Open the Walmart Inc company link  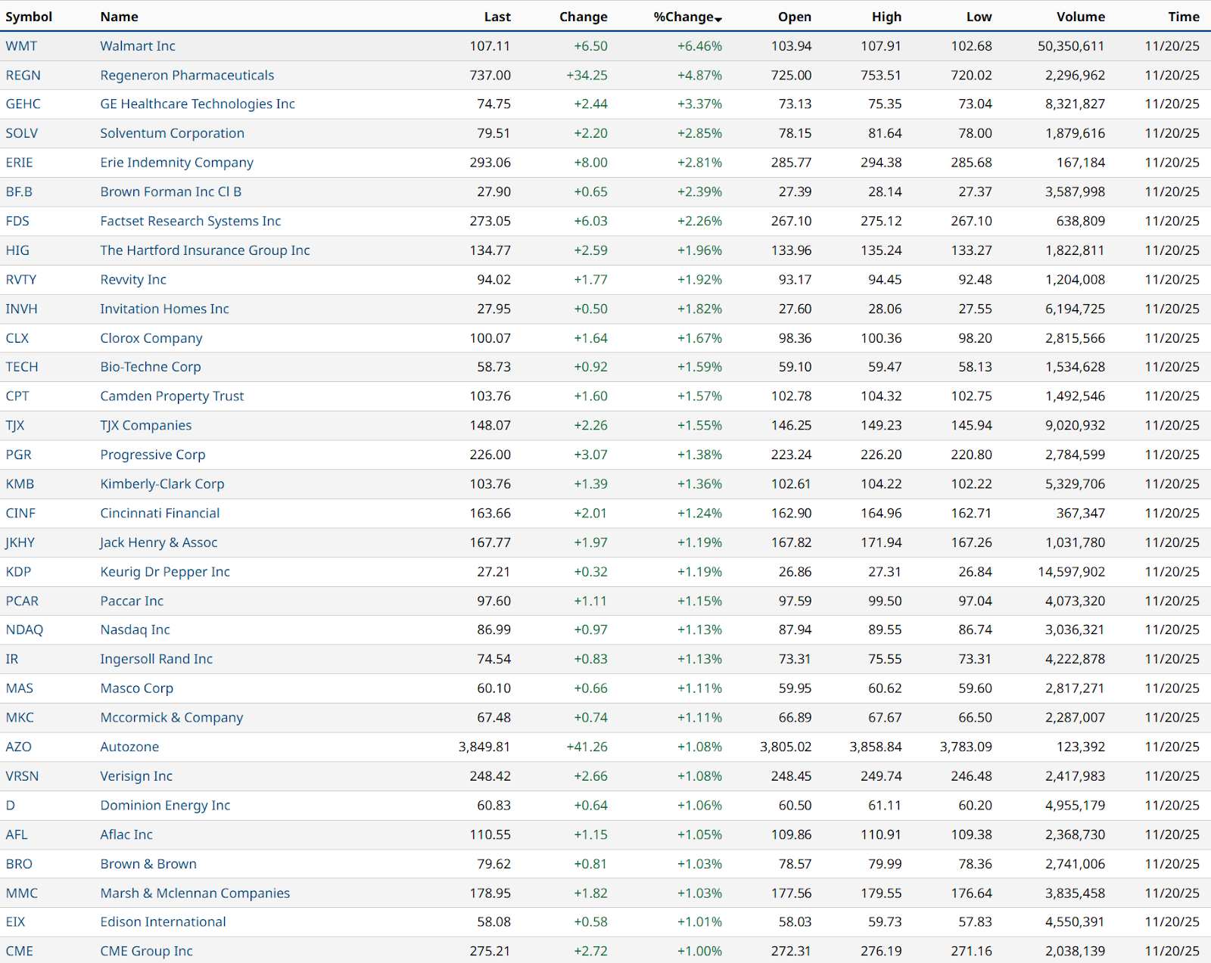[x=138, y=46]
